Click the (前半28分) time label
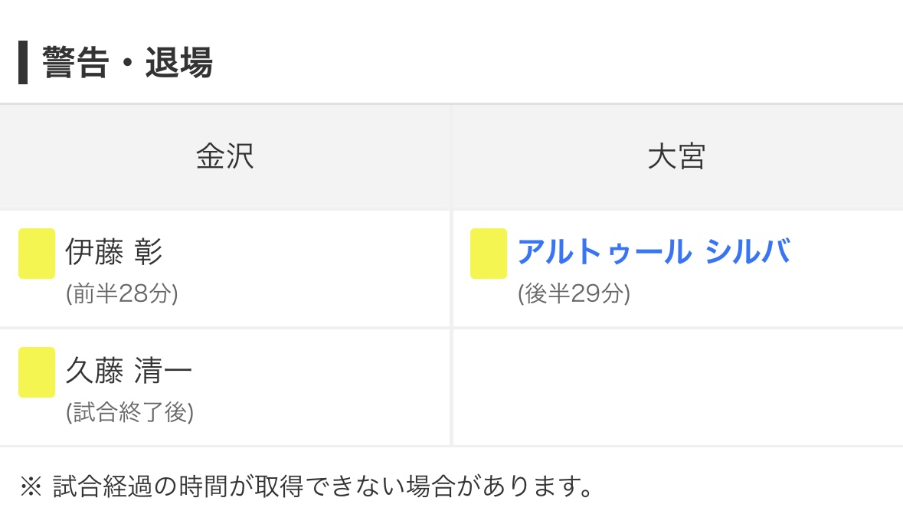903x524 pixels. (x=122, y=293)
